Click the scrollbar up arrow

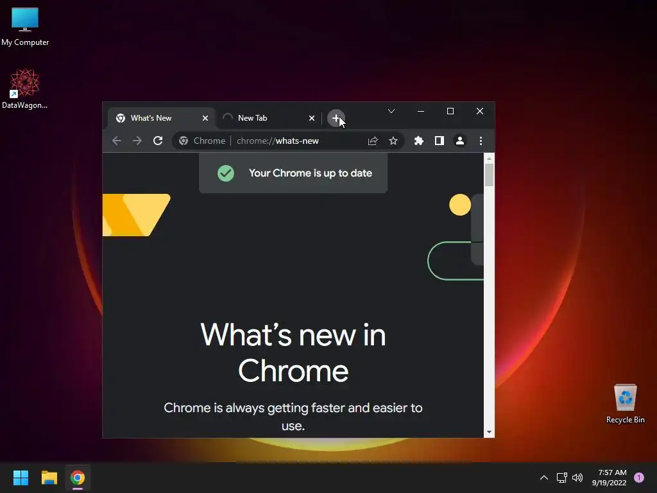coord(489,158)
